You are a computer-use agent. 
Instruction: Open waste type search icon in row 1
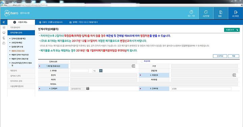pyautogui.click(x=133, y=66)
